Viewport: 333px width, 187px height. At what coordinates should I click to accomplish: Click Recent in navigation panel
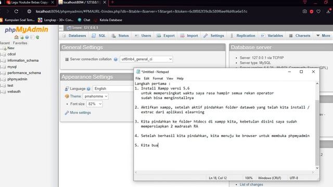(5, 43)
